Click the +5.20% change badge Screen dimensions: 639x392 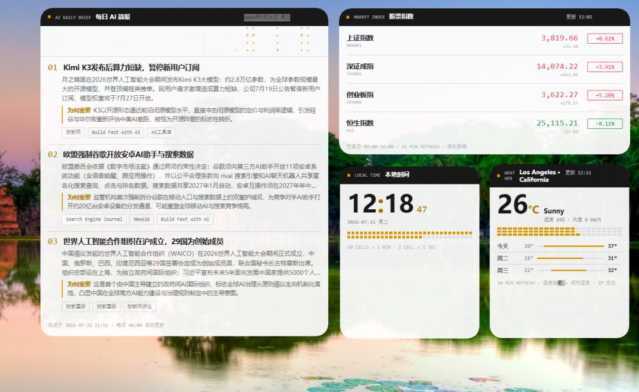pos(605,95)
